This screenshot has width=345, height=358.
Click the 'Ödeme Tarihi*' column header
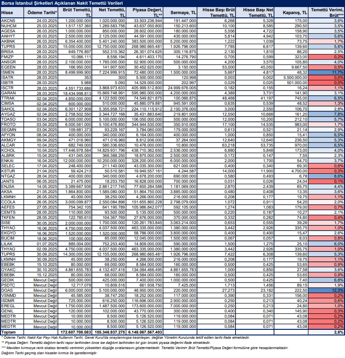point(41,12)
